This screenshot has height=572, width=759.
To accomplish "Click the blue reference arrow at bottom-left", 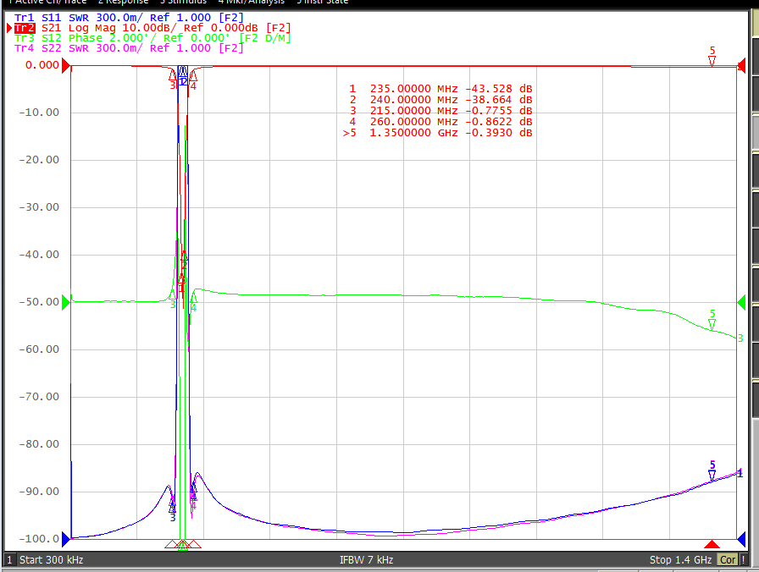I will tap(66, 539).
